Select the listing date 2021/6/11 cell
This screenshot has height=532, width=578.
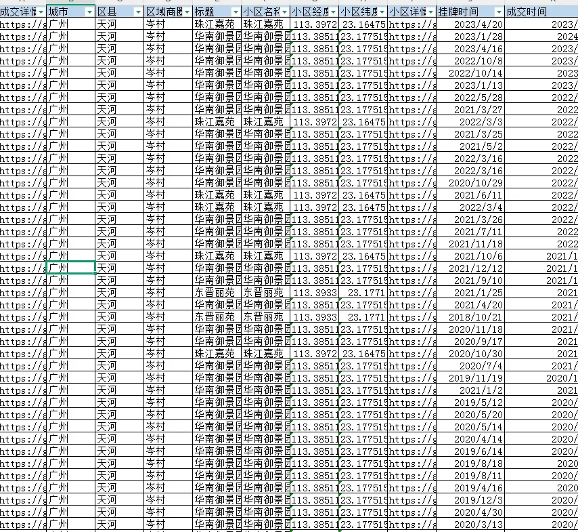470,195
